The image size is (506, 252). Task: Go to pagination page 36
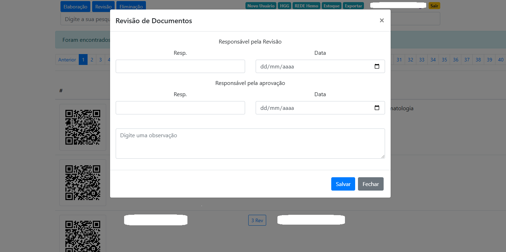point(455,60)
